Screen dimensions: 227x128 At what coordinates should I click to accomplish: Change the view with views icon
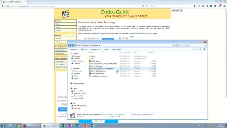tap(194, 49)
